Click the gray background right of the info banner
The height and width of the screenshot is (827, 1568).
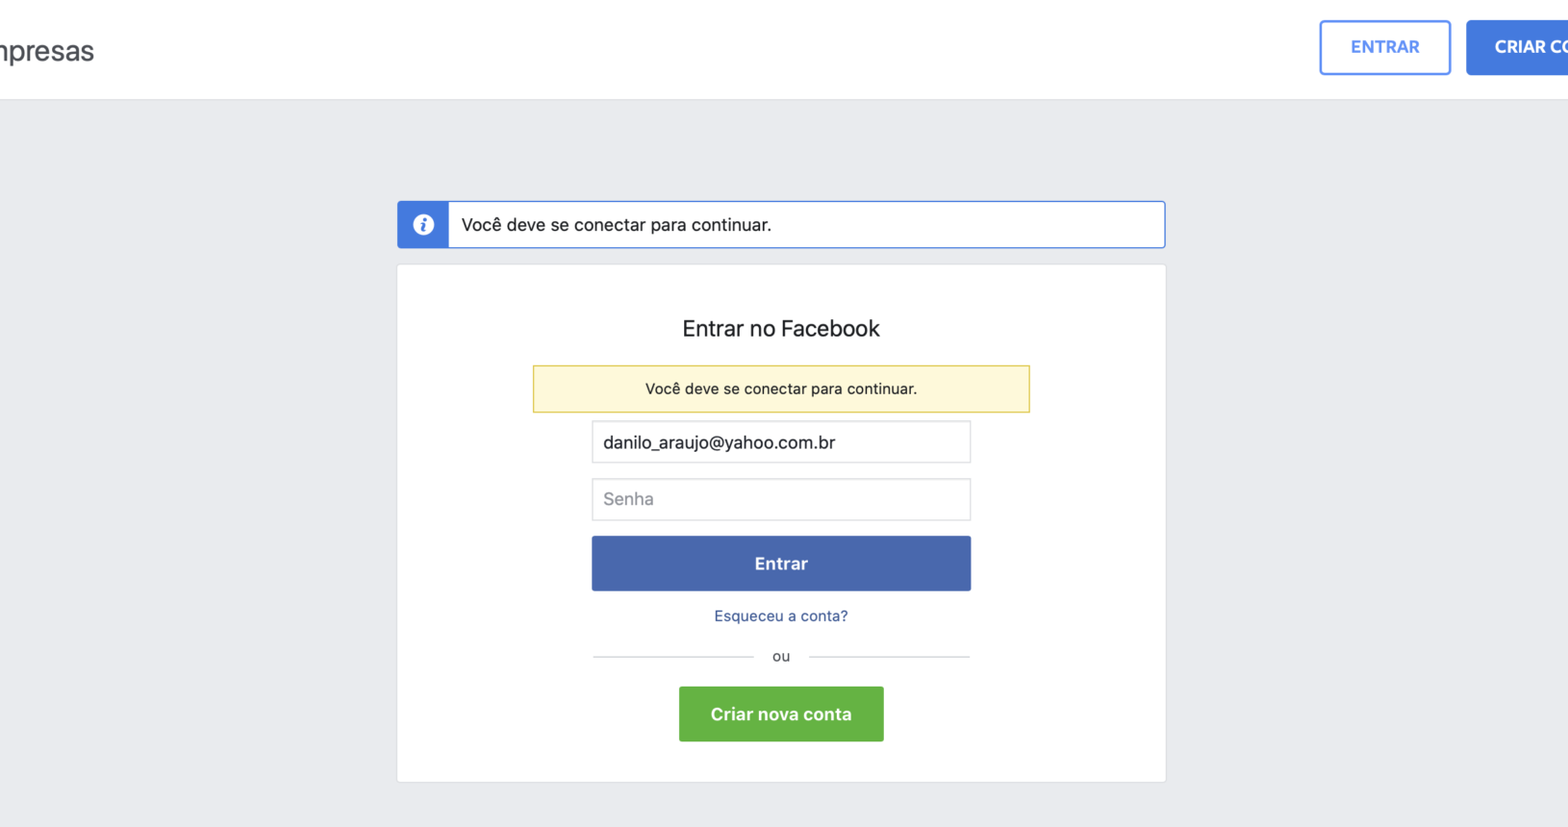coord(1366,225)
